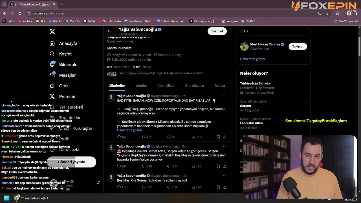Screen dimensions: 361x203
Task: Reload the page in Chrome
Action: (x=20, y=13)
